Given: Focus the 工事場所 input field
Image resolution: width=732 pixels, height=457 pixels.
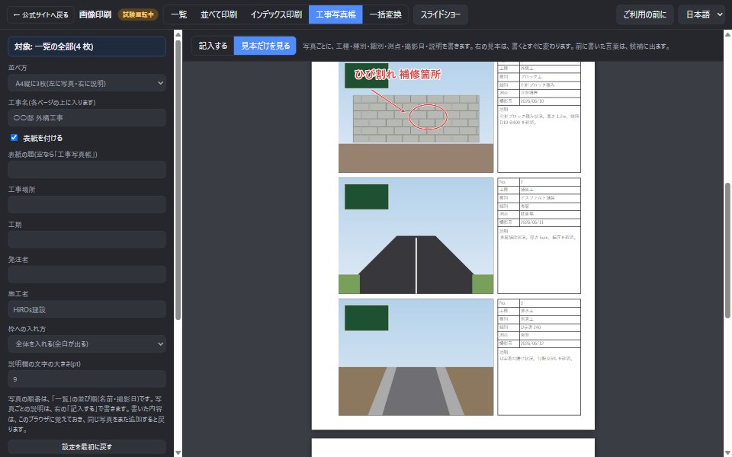Looking at the screenshot, I should click(x=87, y=205).
